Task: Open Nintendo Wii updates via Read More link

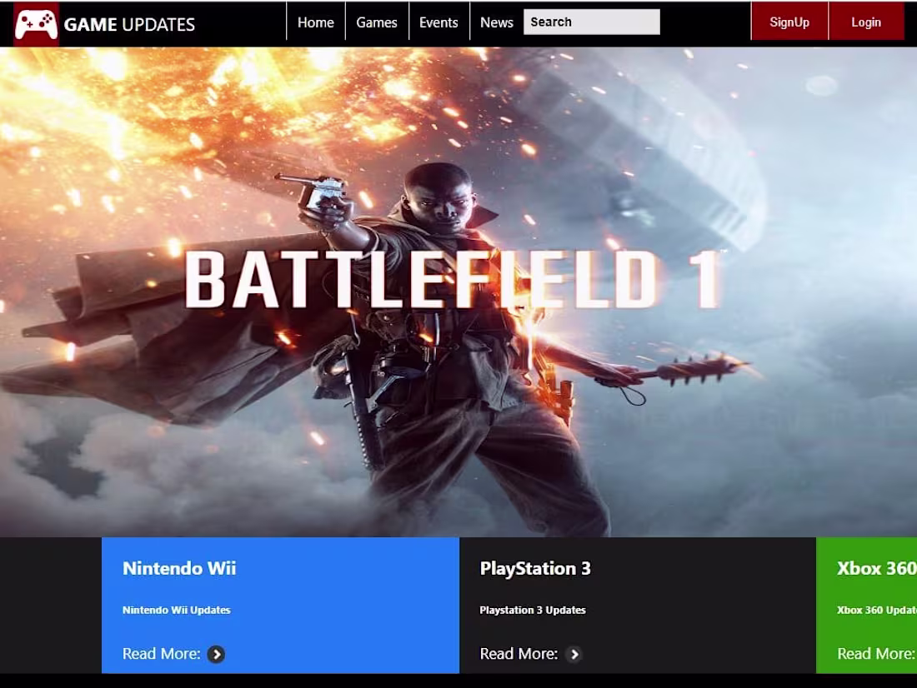Action: (161, 654)
